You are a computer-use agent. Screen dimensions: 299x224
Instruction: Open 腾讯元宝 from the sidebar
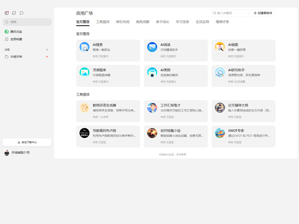click(16, 32)
